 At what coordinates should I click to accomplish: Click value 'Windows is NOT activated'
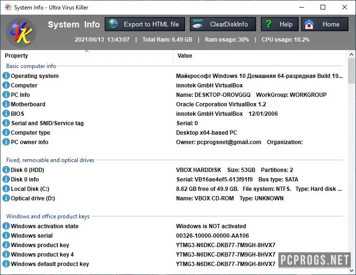click(x=211, y=226)
